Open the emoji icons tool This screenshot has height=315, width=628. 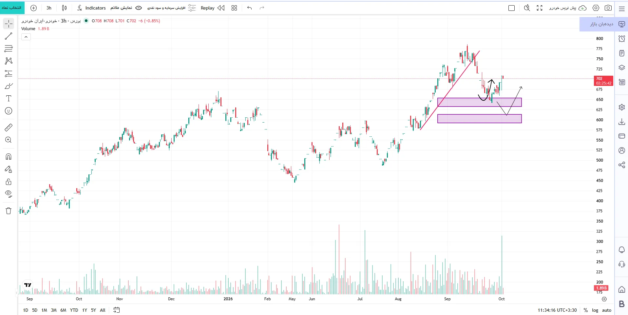click(x=9, y=111)
